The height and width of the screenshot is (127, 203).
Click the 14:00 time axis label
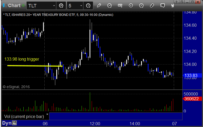135,124
